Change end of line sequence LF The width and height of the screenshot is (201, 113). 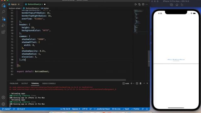tap(90, 109)
